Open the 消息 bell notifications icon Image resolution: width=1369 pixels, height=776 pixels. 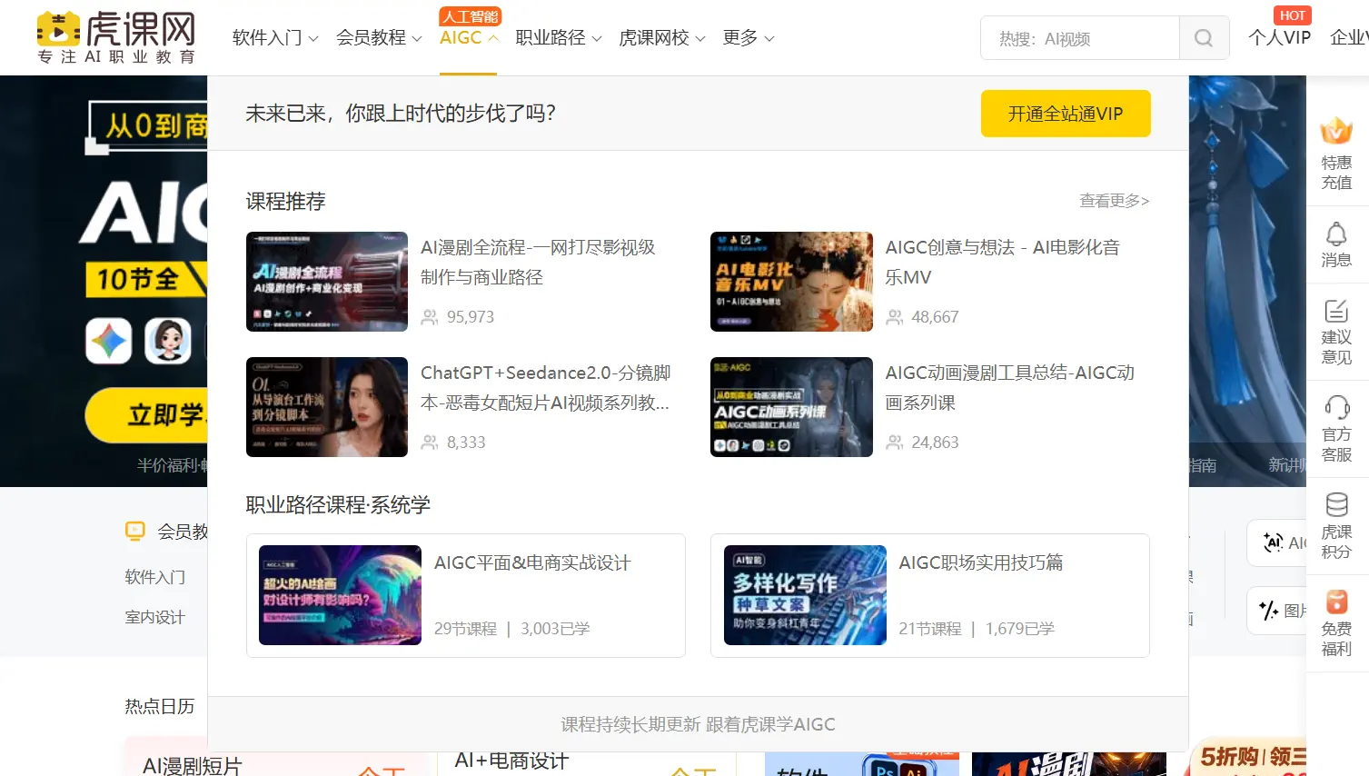pyautogui.click(x=1336, y=234)
